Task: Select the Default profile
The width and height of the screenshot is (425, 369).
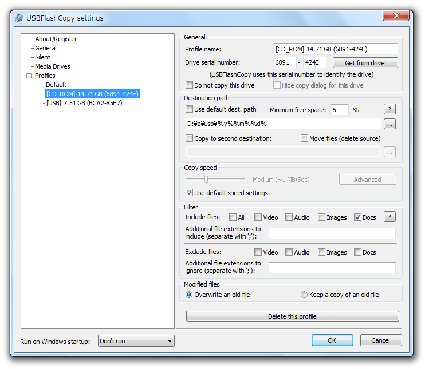Action: 56,85
